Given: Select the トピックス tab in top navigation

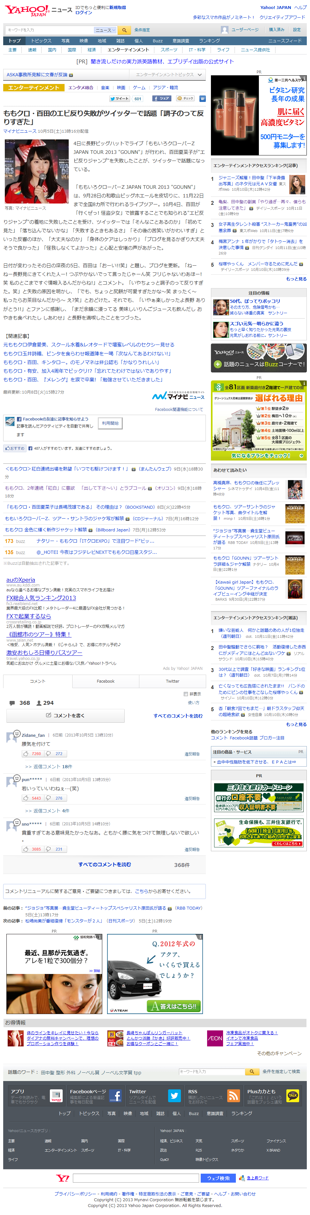Looking at the screenshot, I should 41,41.
